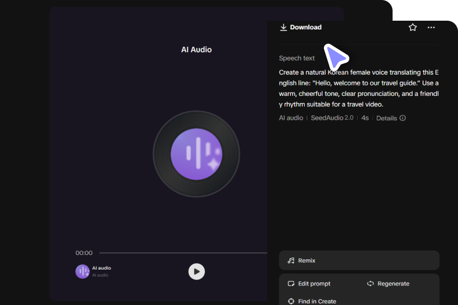Click the purple vinyl audio disc
This screenshot has height=305, width=458.
(x=196, y=154)
